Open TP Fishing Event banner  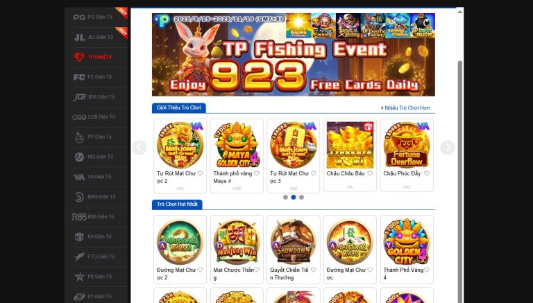294,55
